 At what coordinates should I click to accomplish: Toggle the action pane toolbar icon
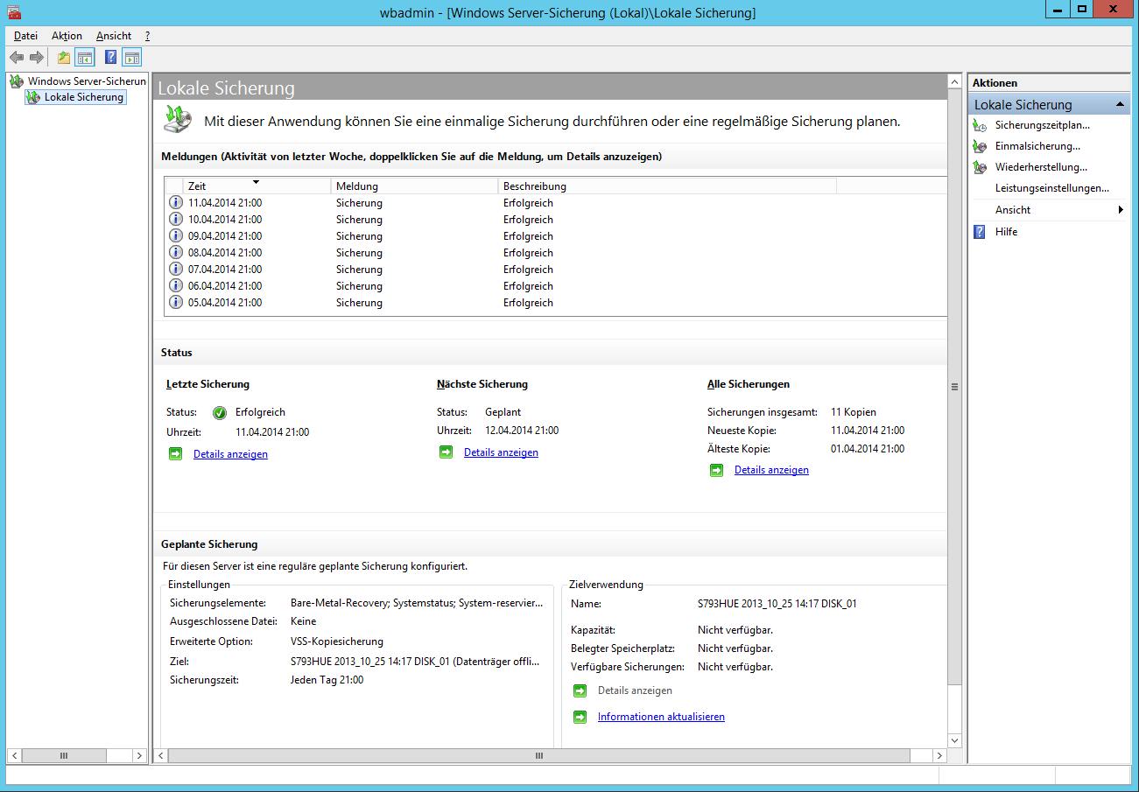point(131,58)
